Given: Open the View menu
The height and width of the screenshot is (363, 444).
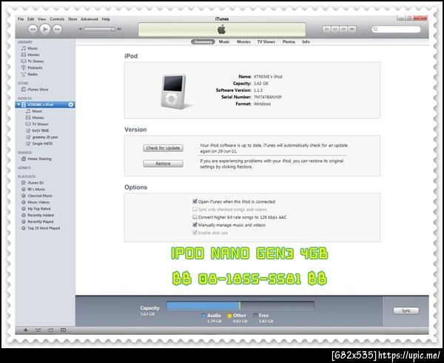Looking at the screenshot, I should pos(41,19).
